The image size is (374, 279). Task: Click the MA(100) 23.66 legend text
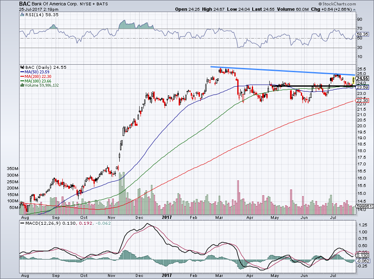coord(38,81)
